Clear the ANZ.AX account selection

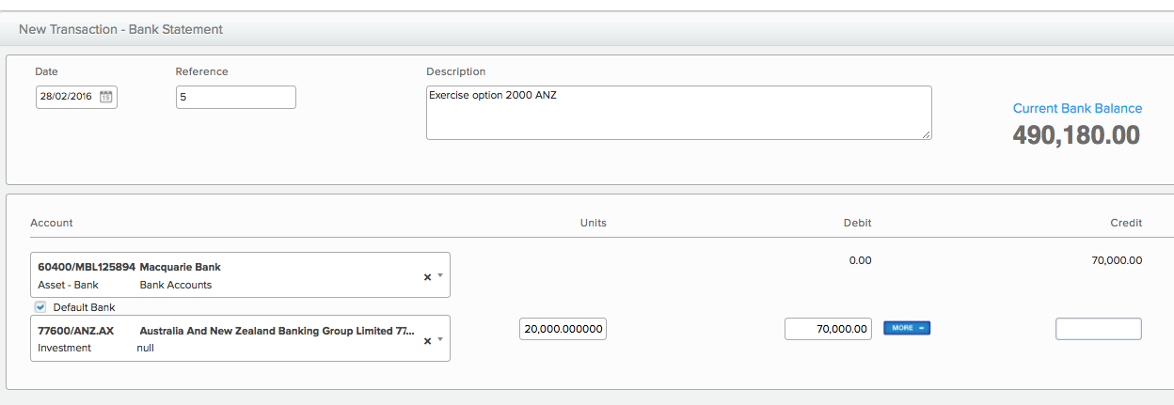427,340
